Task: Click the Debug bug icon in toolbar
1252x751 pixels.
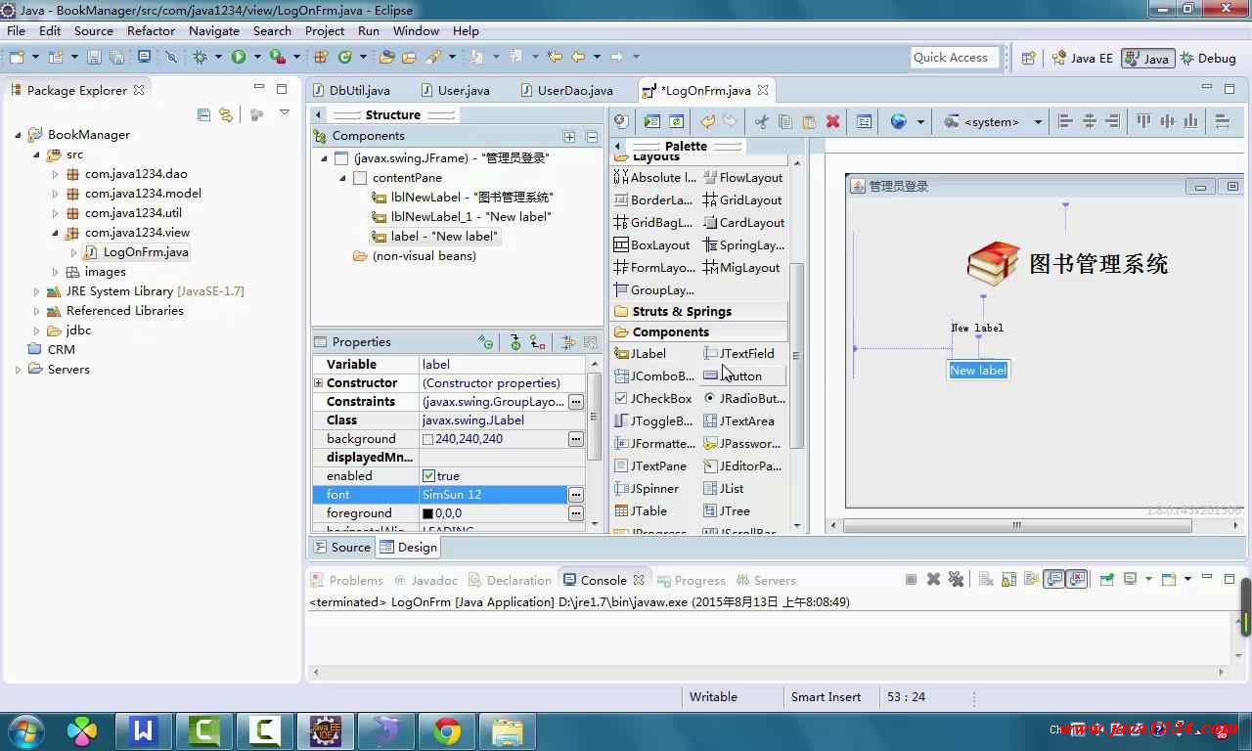Action: pyautogui.click(x=201, y=57)
